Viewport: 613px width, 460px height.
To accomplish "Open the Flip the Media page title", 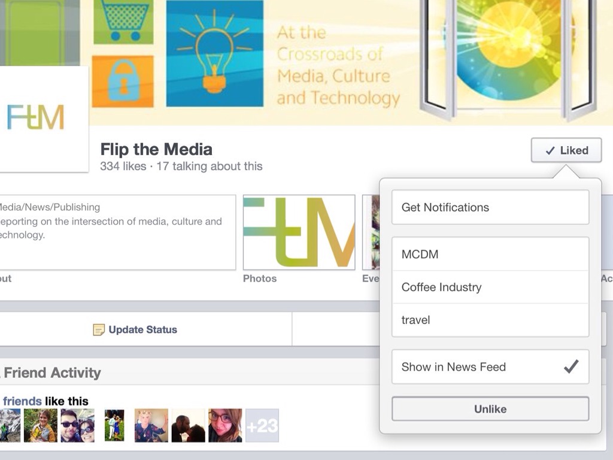I will pos(156,149).
